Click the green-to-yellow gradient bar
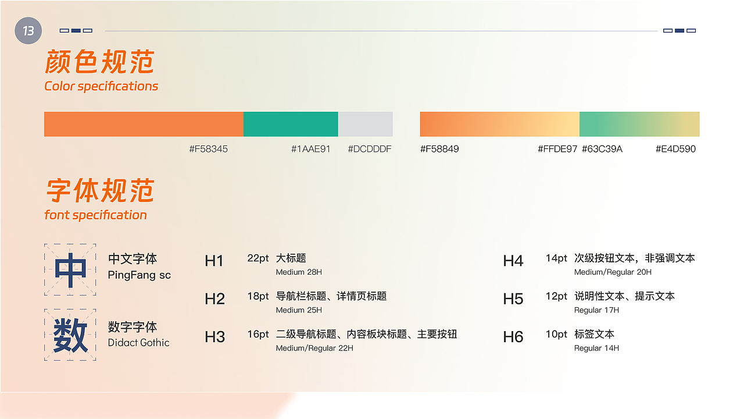 pos(639,124)
